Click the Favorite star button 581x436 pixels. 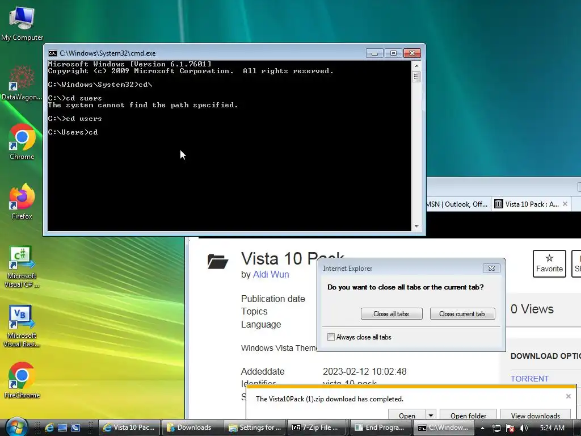click(x=549, y=263)
